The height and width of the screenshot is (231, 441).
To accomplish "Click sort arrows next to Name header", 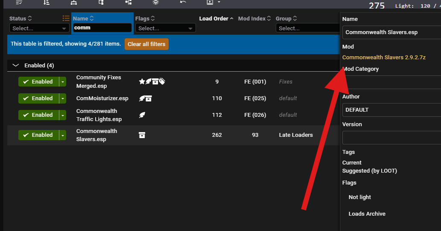I will [92, 18].
